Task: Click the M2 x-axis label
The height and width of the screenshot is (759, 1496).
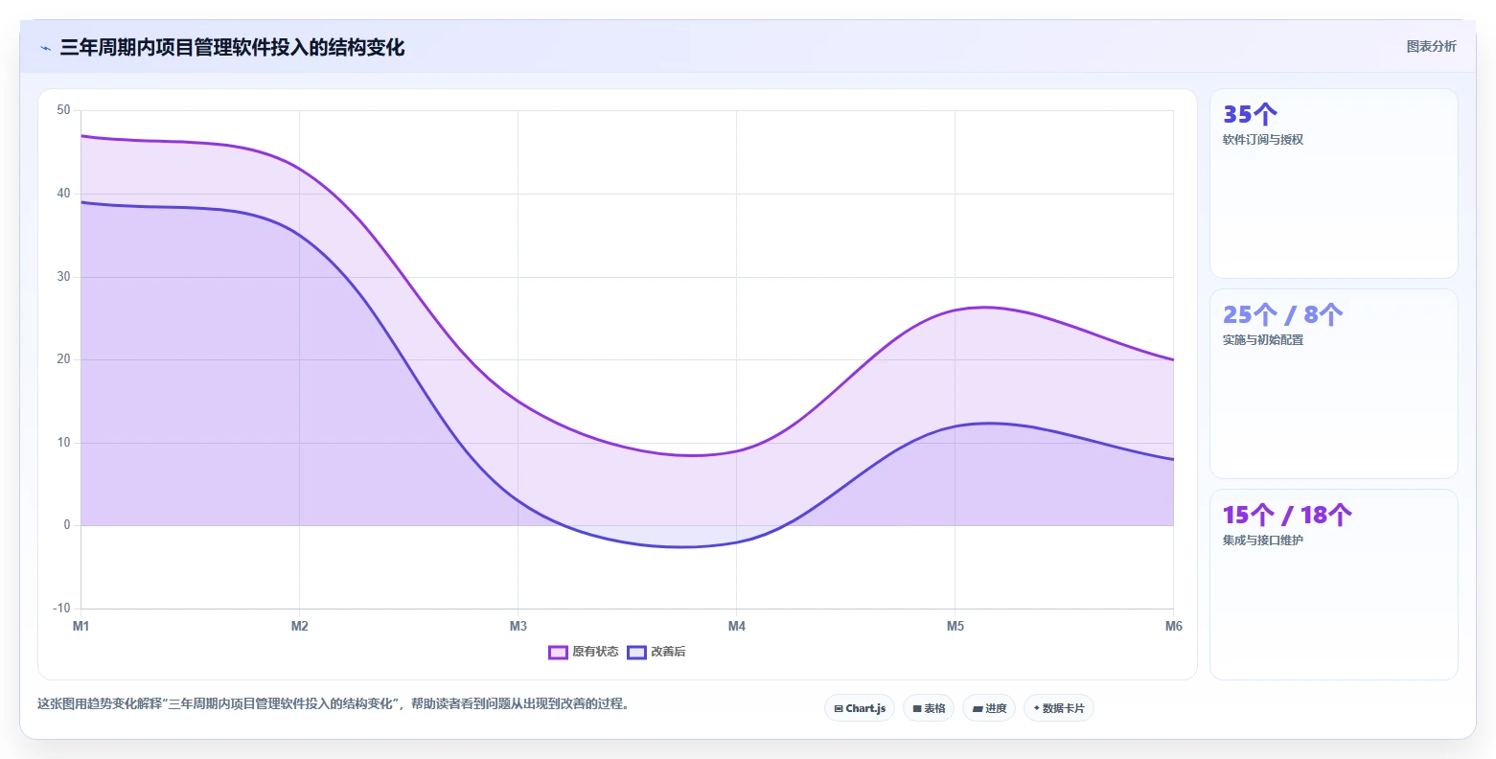Action: tap(300, 626)
